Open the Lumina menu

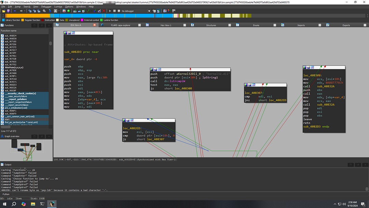coord(58,6)
